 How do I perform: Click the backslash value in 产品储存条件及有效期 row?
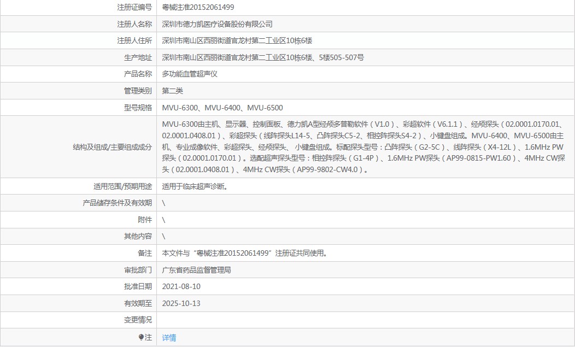pyautogui.click(x=163, y=203)
